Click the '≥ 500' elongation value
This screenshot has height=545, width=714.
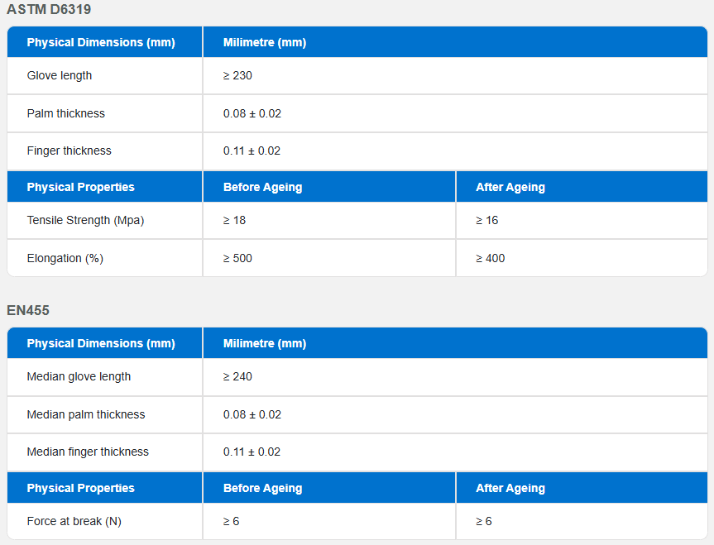237,258
